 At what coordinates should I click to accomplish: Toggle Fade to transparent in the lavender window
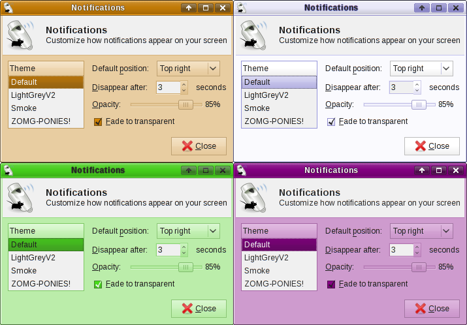(331, 122)
